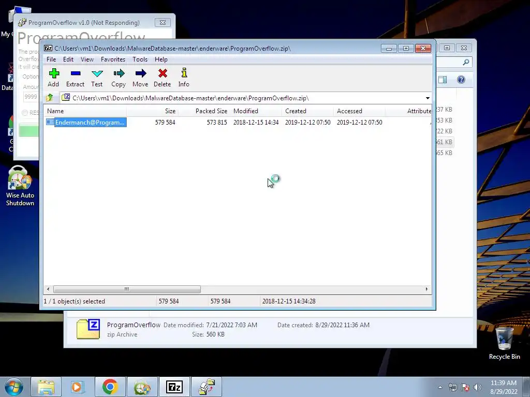
Task: Open Google Chrome from the taskbar
Action: point(110,387)
